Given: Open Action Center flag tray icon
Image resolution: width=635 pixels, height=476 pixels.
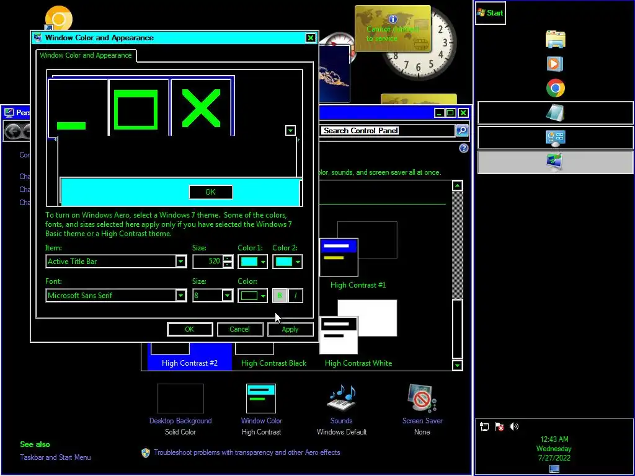Looking at the screenshot, I should click(x=499, y=426).
